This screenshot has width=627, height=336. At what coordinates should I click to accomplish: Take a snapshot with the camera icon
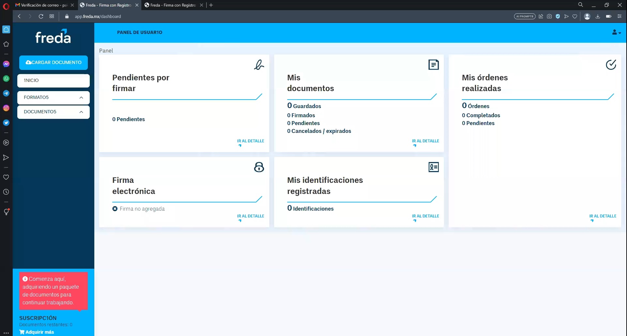[550, 16]
